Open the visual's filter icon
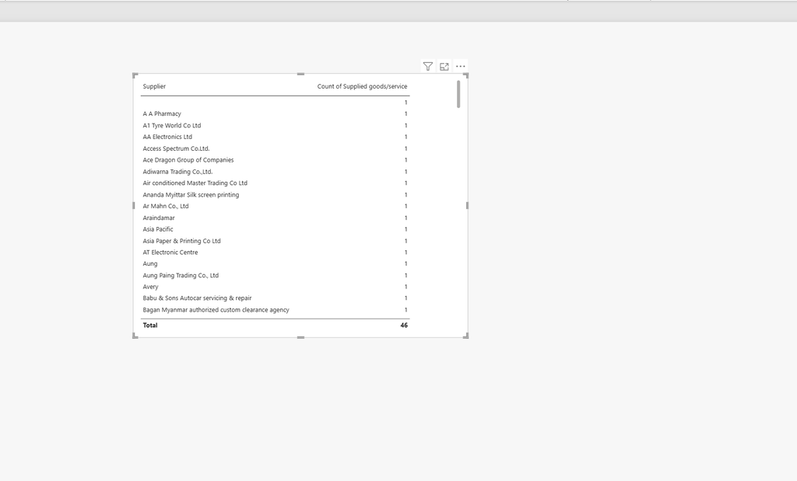 [427, 67]
